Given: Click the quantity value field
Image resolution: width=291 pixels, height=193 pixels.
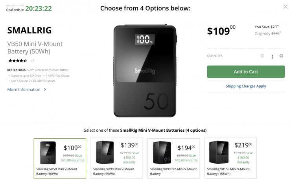Looking at the screenshot, I should (272, 57).
